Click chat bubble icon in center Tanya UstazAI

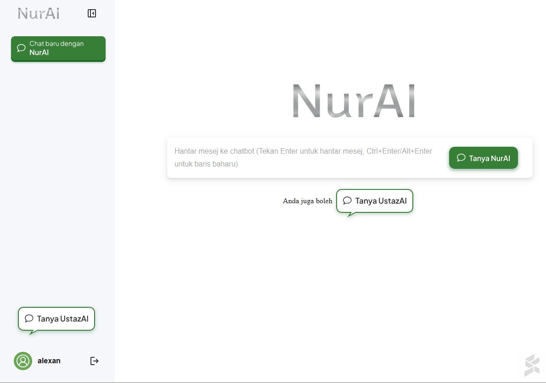point(347,200)
